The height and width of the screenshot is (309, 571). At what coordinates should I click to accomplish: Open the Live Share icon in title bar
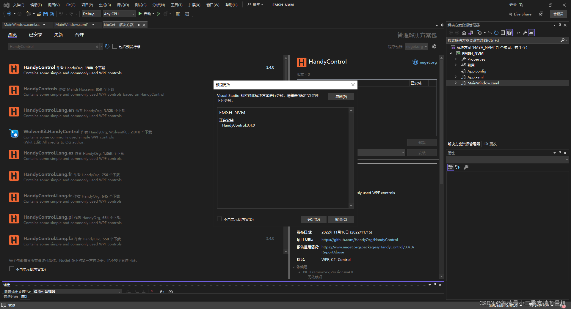point(510,14)
